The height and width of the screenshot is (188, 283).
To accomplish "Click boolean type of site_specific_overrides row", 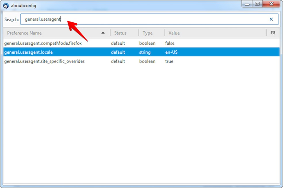I will point(147,61).
